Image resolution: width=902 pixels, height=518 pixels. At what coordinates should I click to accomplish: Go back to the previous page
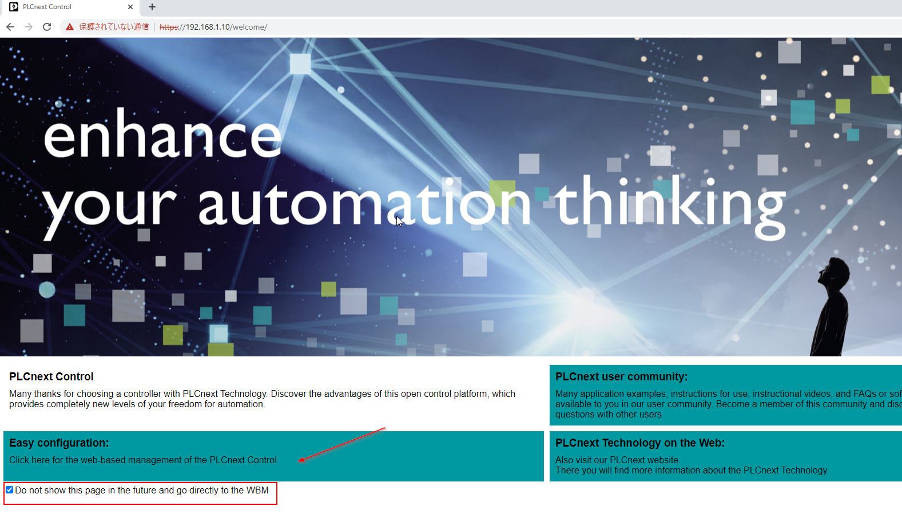(10, 27)
